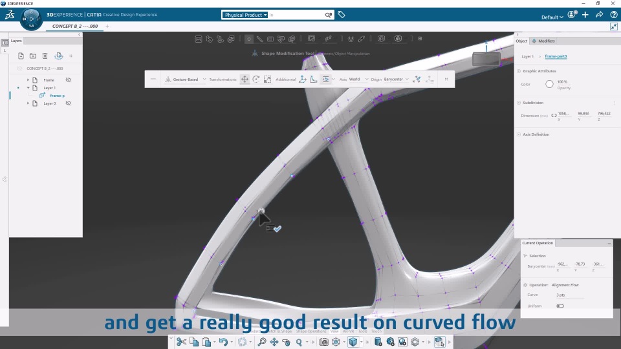Click the Undo arrow
Screen dimensions: 621x349
coord(223,342)
